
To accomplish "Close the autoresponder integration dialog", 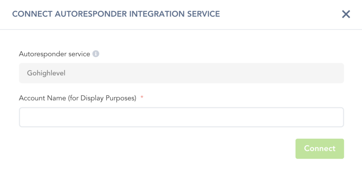I will click(x=346, y=14).
